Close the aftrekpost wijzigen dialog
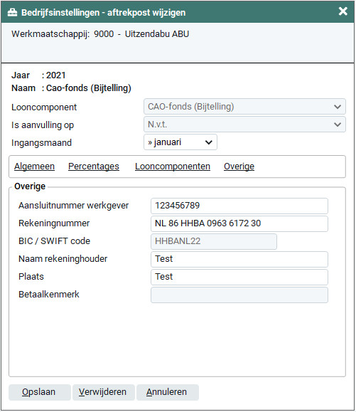This screenshot has width=356, height=412. pyautogui.click(x=343, y=11)
